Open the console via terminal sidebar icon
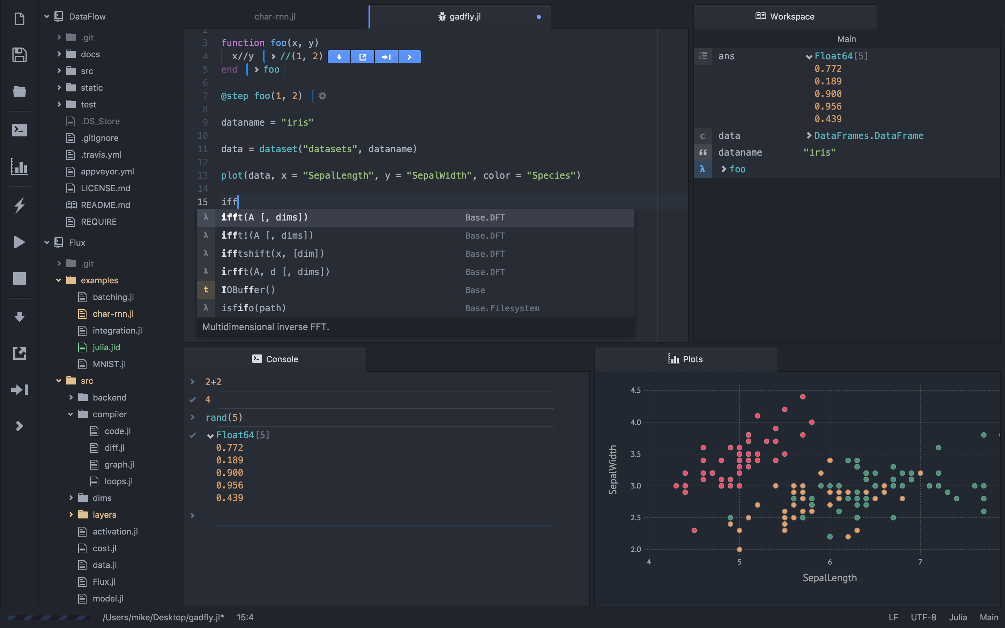This screenshot has width=1005, height=628. [x=20, y=130]
